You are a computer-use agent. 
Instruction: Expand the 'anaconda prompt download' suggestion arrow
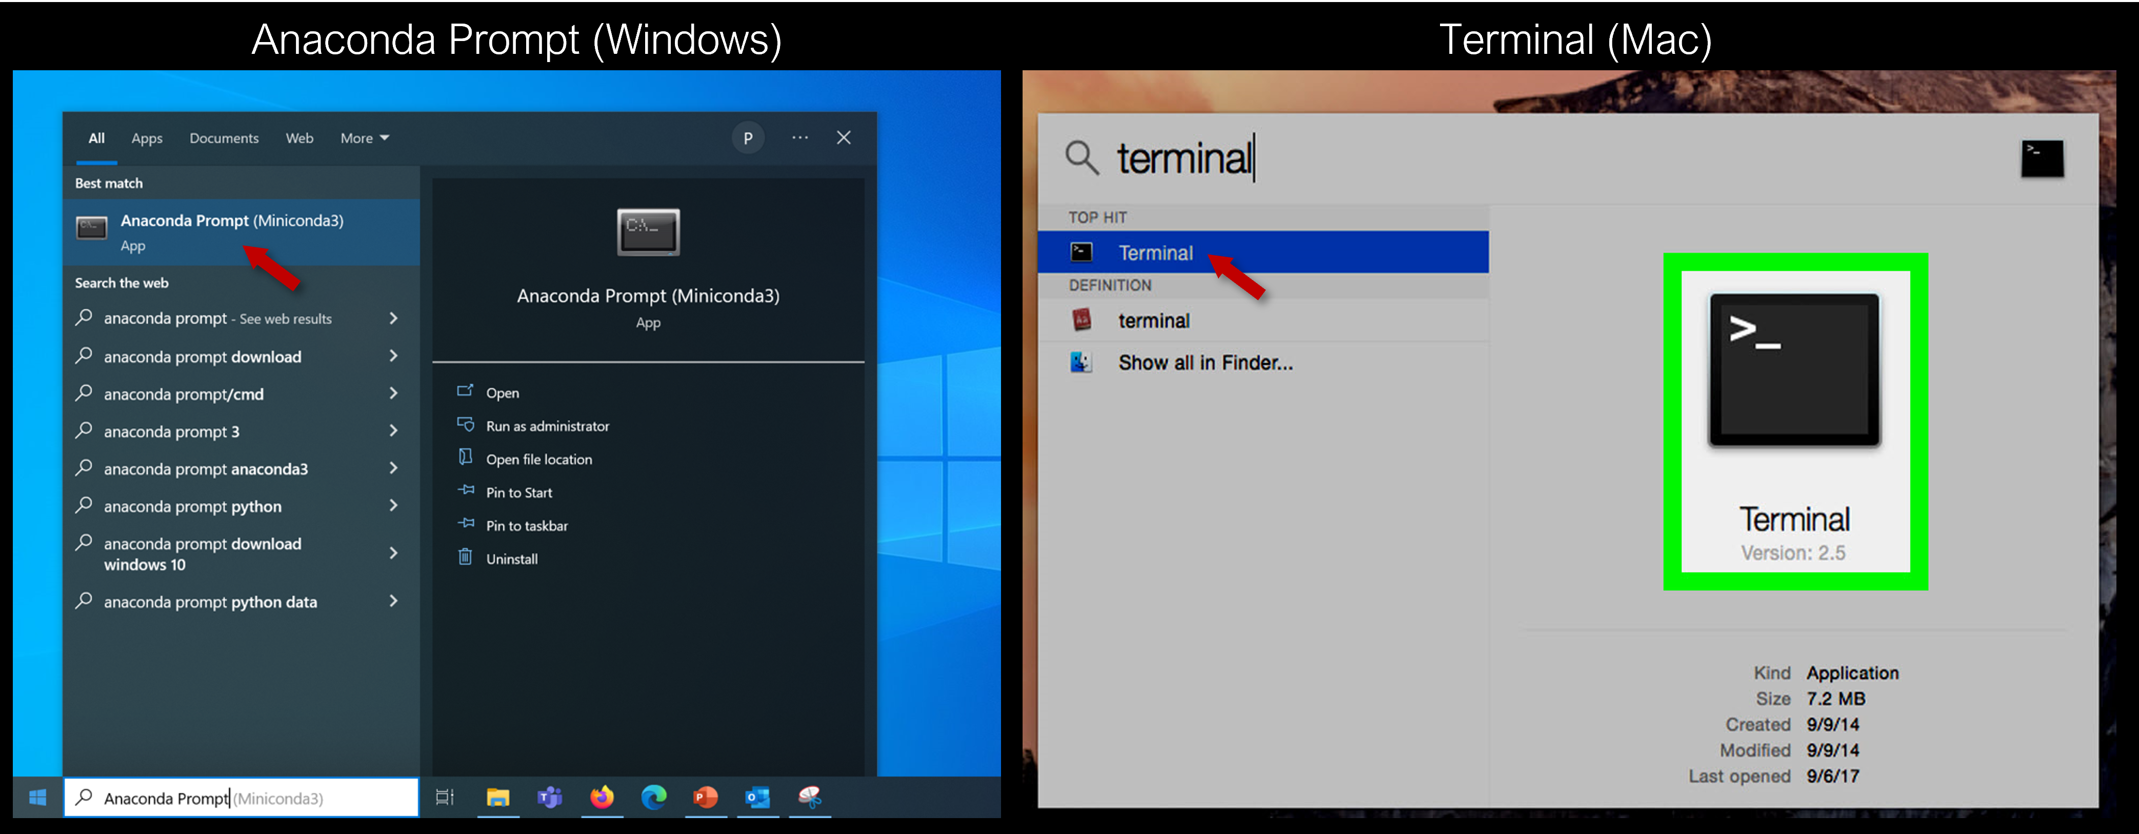pos(393,356)
